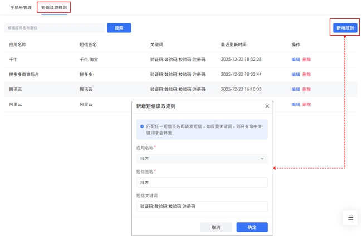Click the floating list menu icon

(x=350, y=218)
